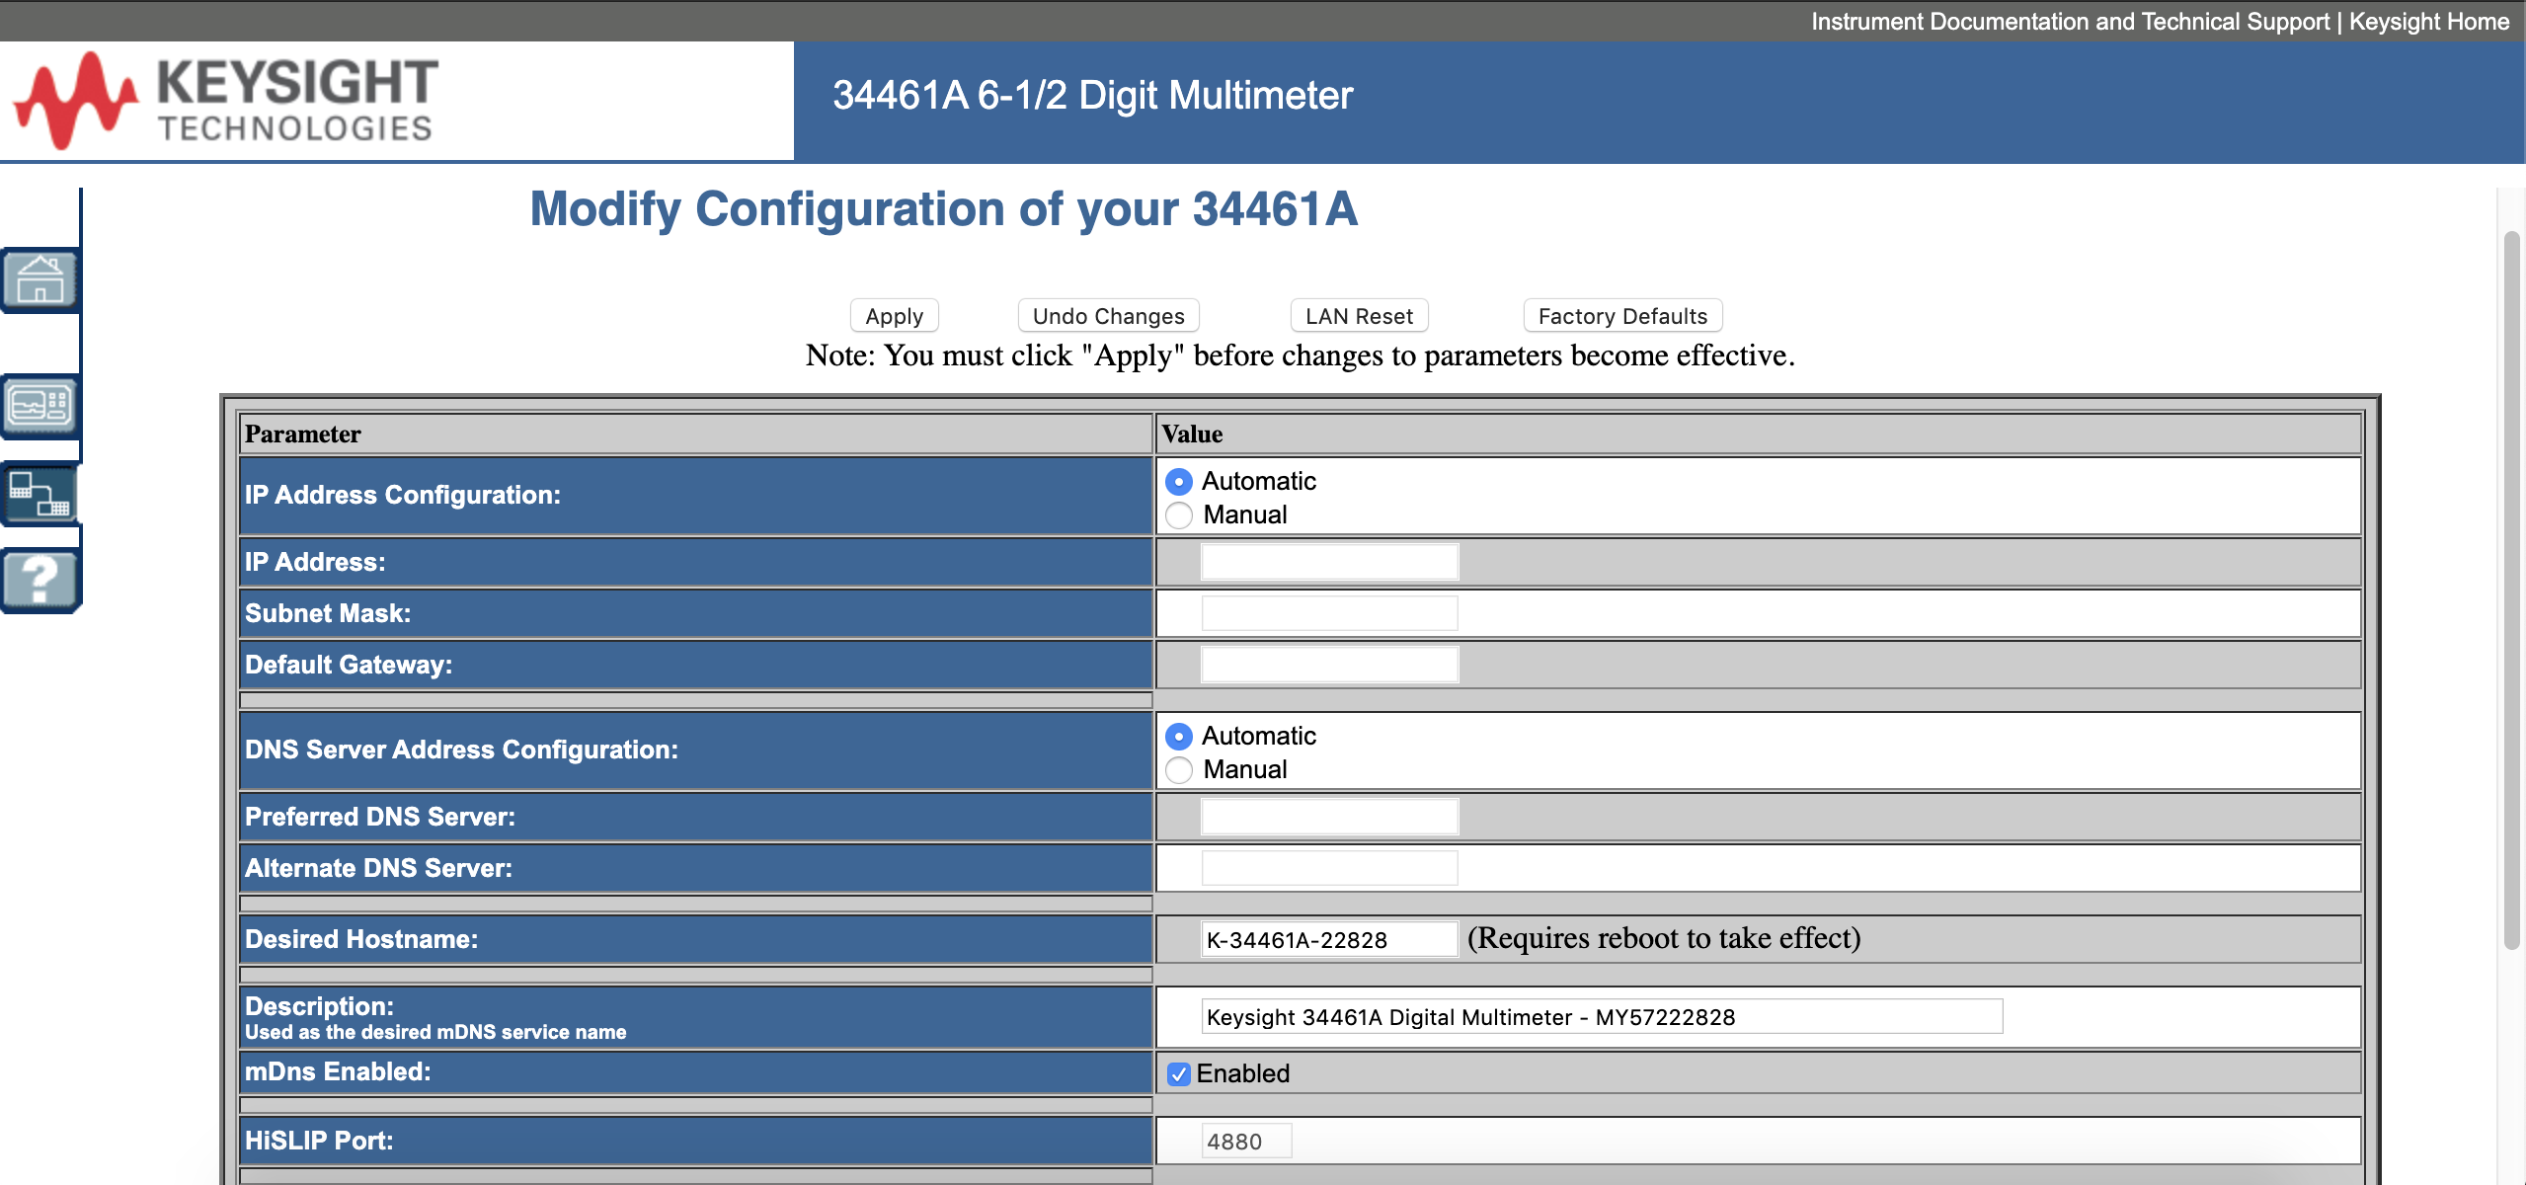
Task: Open the Home page sidebar icon
Action: [39, 279]
